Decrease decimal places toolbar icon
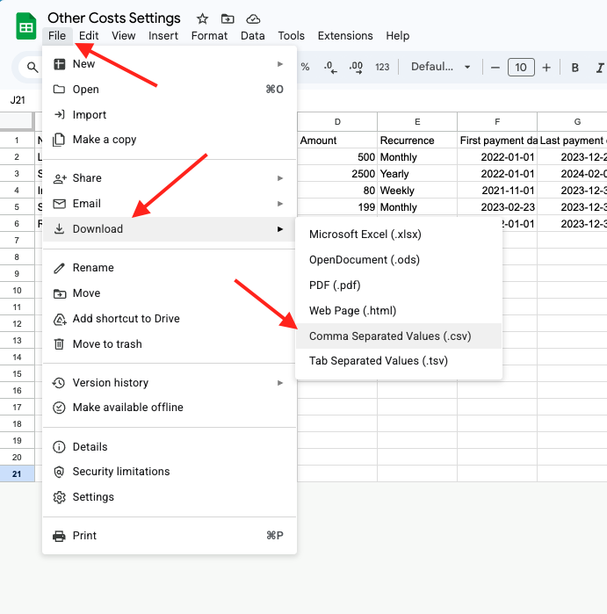 pos(330,68)
